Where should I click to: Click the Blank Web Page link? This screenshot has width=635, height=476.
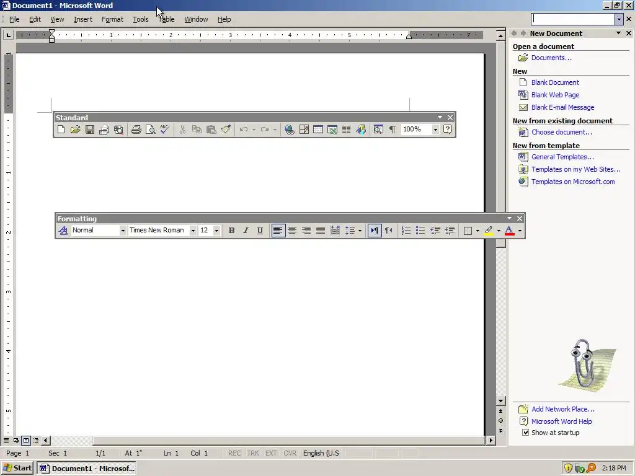click(555, 95)
